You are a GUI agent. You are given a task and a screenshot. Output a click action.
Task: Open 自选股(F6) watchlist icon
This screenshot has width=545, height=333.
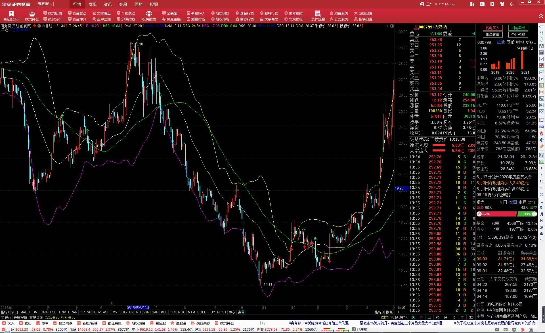tap(11, 16)
